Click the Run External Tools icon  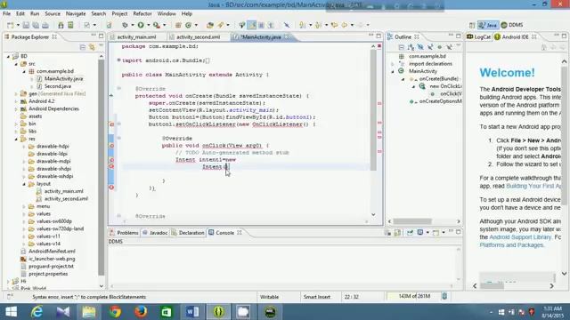click(157, 25)
